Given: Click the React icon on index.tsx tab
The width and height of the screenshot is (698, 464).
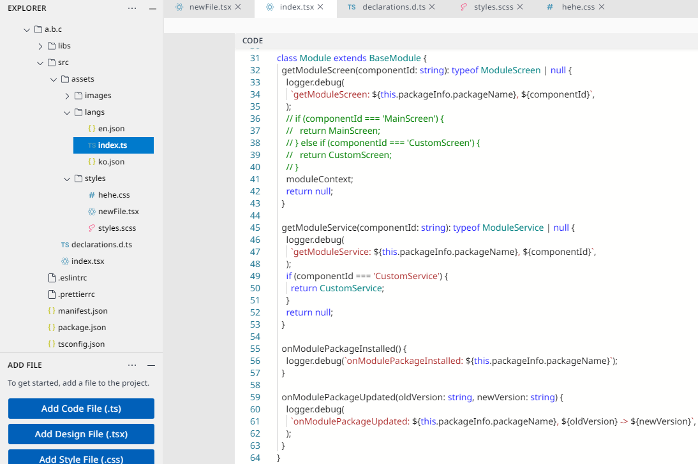Looking at the screenshot, I should 270,6.
